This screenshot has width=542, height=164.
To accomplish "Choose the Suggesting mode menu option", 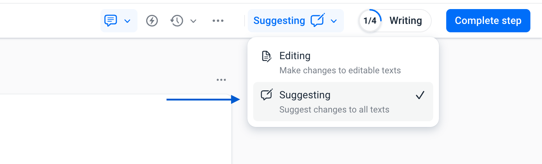I will pyautogui.click(x=343, y=102).
